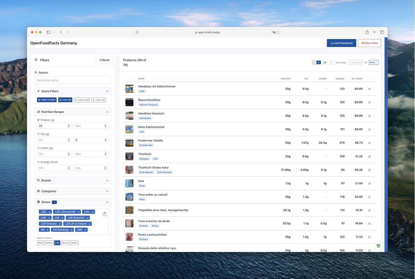Screen dimensions: 415x279
Task: Expand the Brands filter section
Action: [73, 180]
